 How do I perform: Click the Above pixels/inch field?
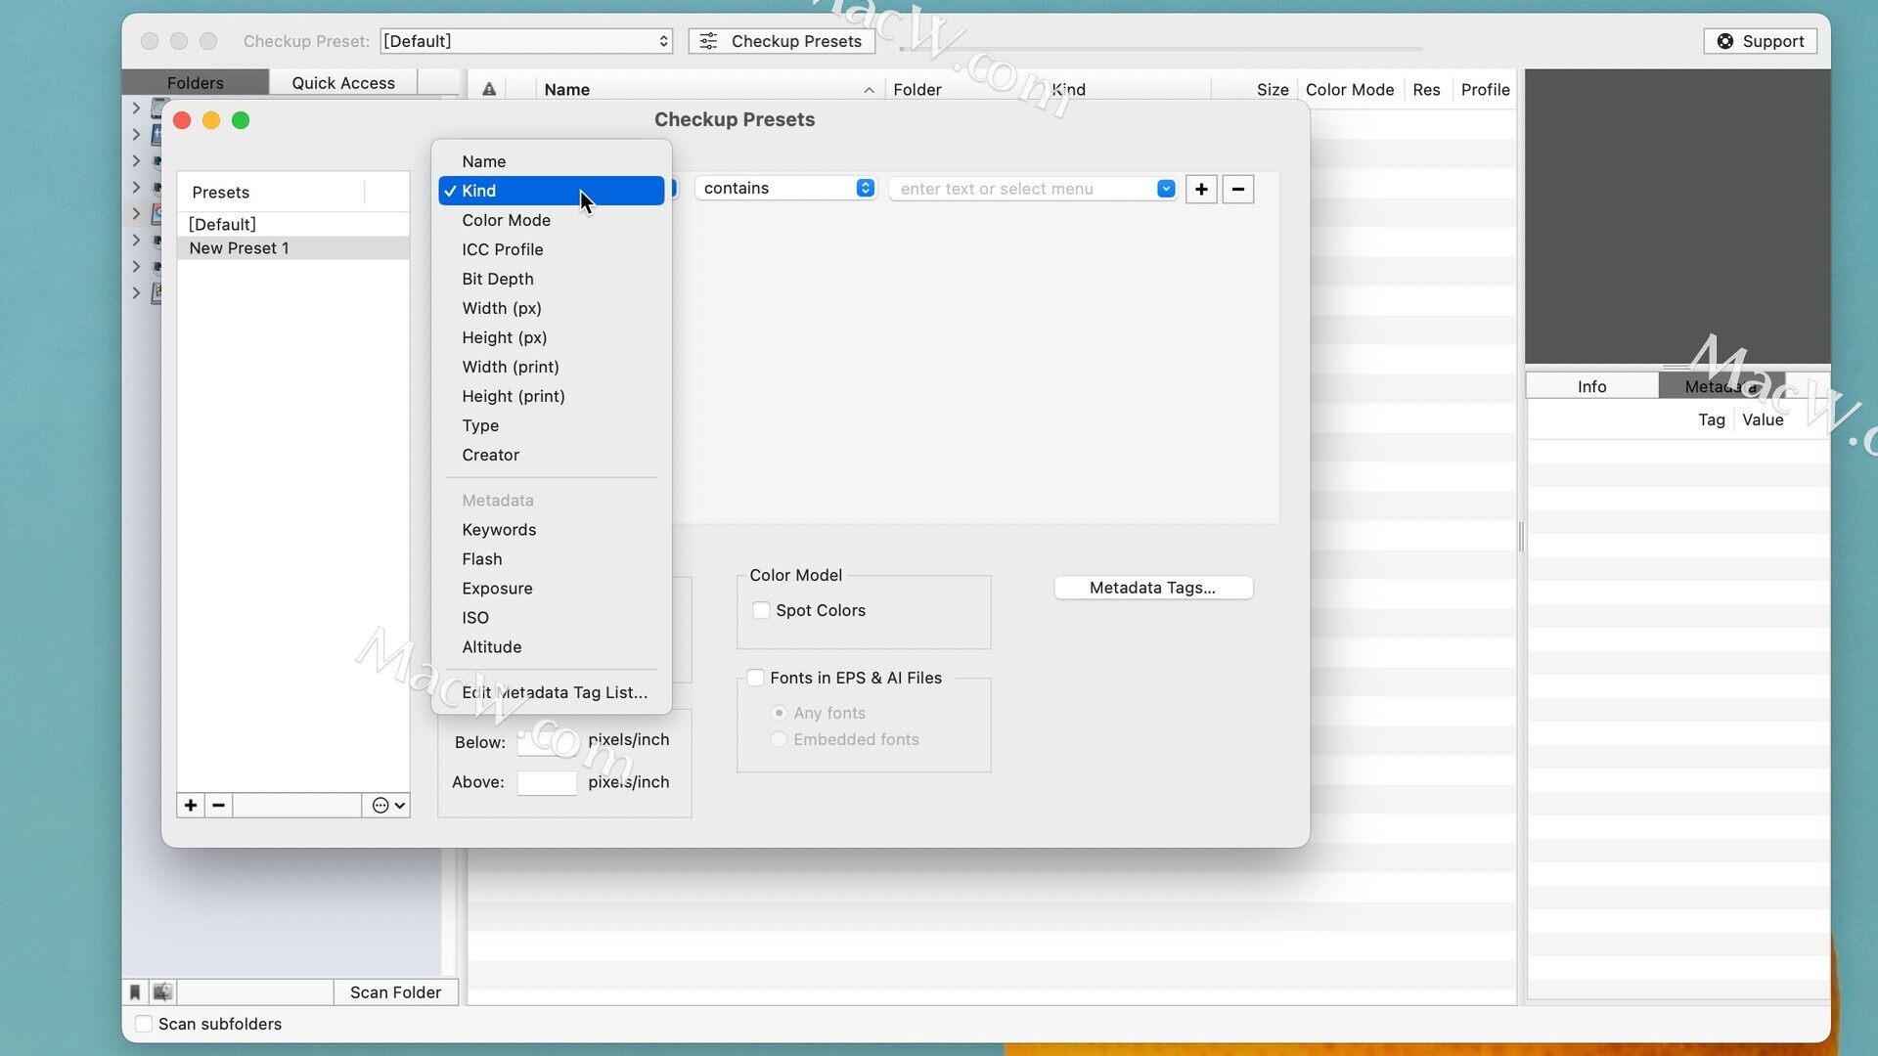pos(547,782)
